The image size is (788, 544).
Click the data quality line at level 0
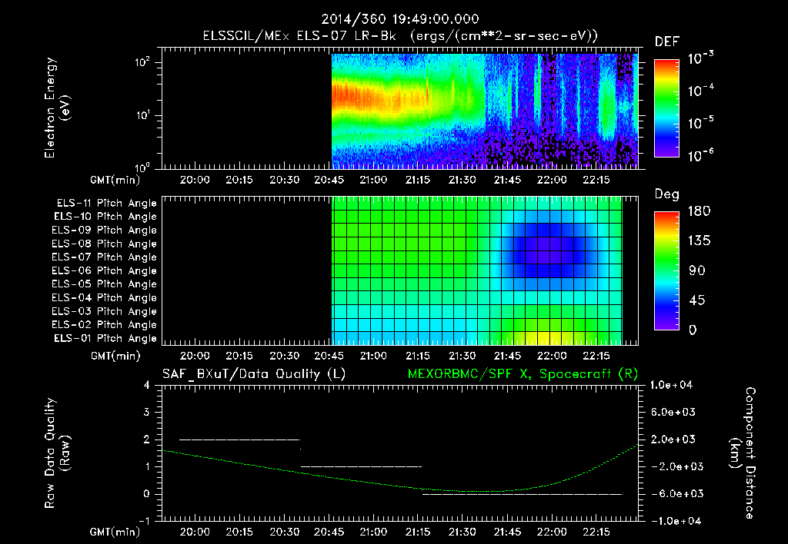coord(523,494)
